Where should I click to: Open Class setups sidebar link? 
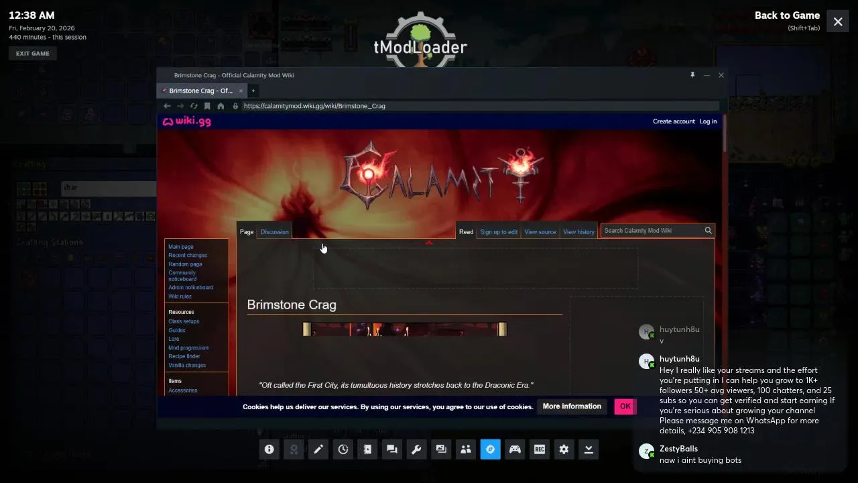[x=184, y=322]
